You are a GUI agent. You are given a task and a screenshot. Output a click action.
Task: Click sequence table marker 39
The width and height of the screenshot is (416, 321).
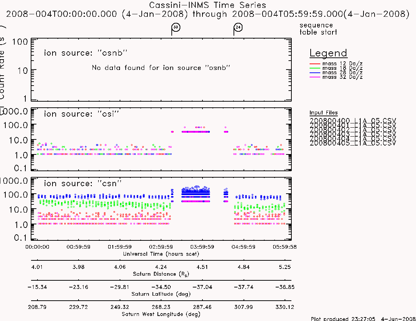tap(176, 27)
